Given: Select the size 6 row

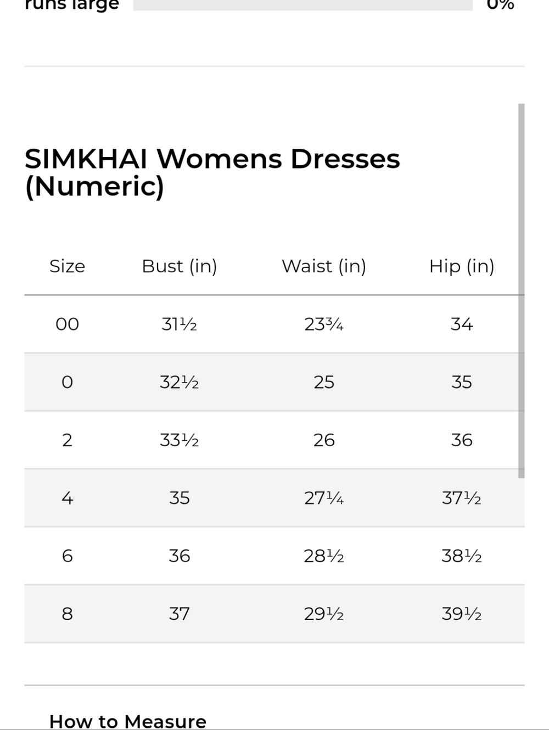Looking at the screenshot, I should coord(274,556).
